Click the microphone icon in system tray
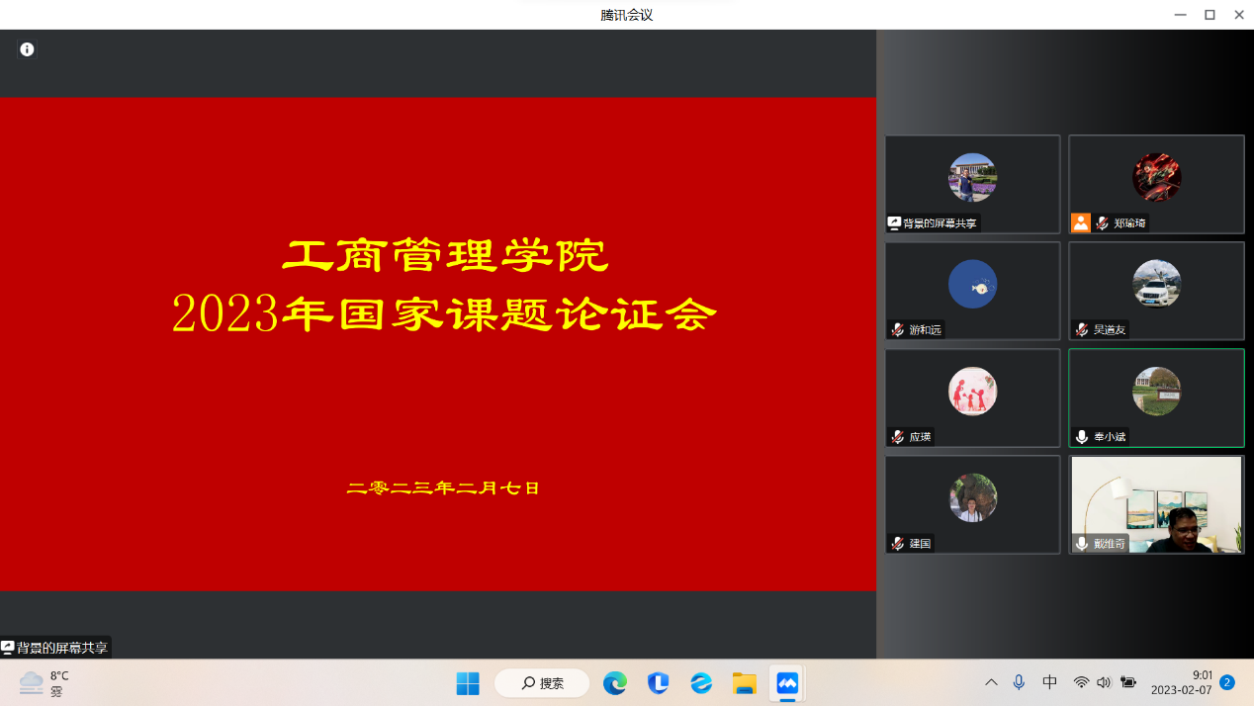This screenshot has width=1254, height=706. (x=1019, y=682)
